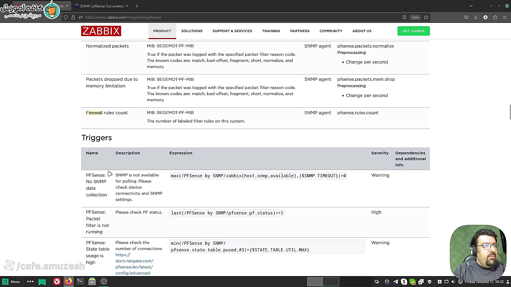Click the show-desktop windows tray icon
This screenshot has height=287, width=511.
point(377,282)
